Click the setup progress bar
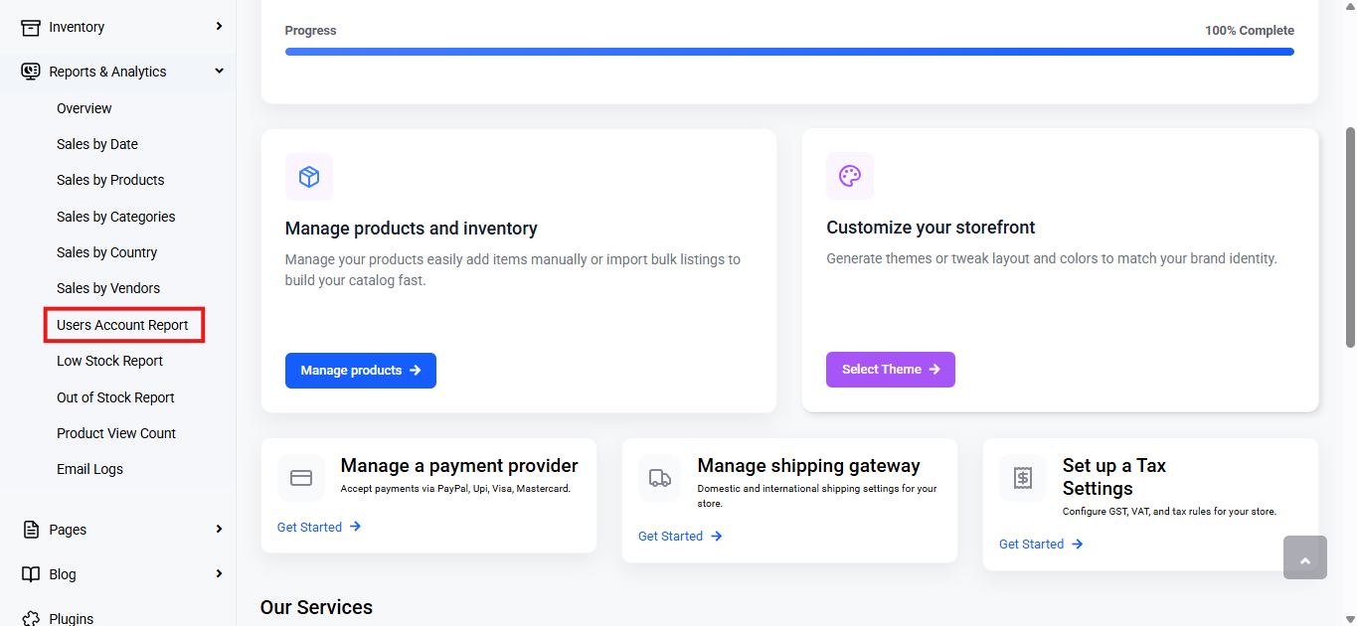This screenshot has width=1357, height=626. click(x=789, y=52)
